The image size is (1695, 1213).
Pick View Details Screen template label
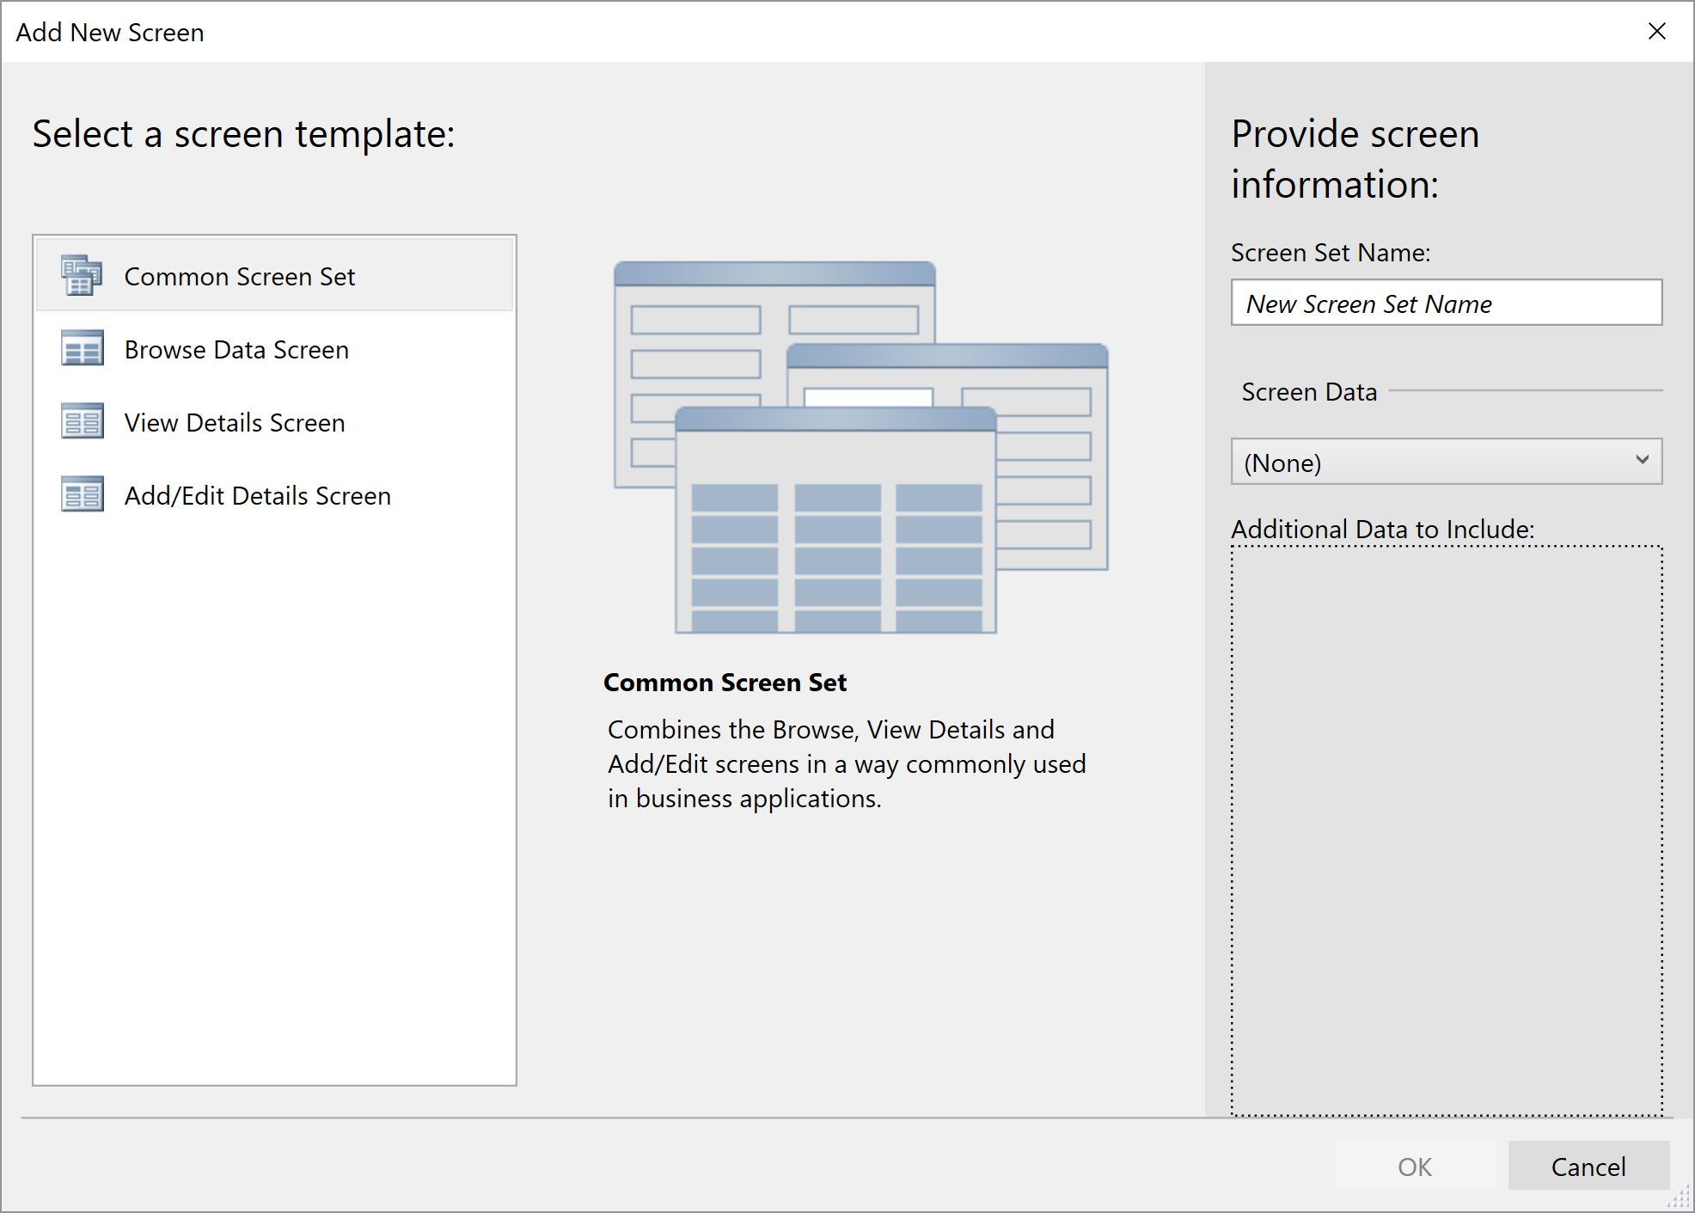point(234,423)
